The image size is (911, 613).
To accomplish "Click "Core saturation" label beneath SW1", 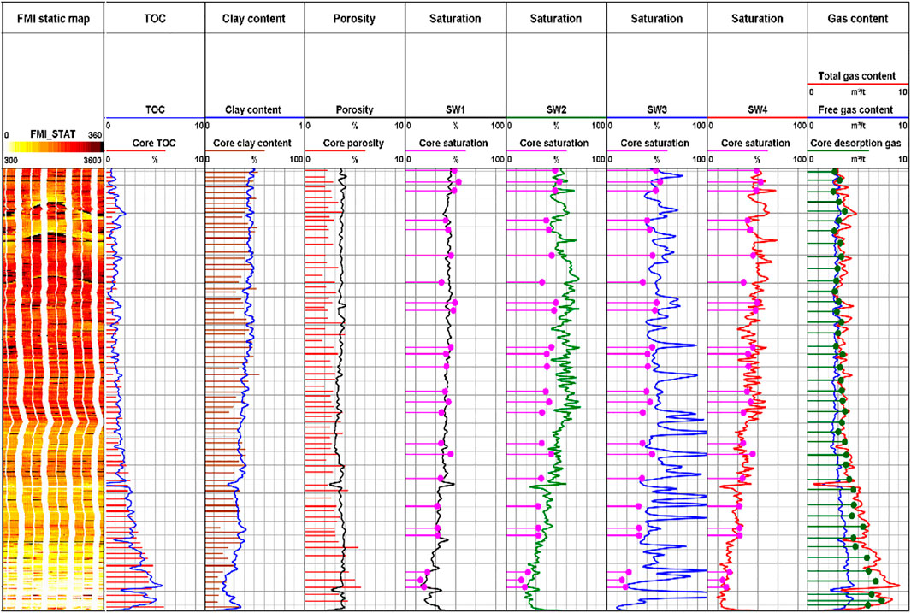I will point(453,144).
